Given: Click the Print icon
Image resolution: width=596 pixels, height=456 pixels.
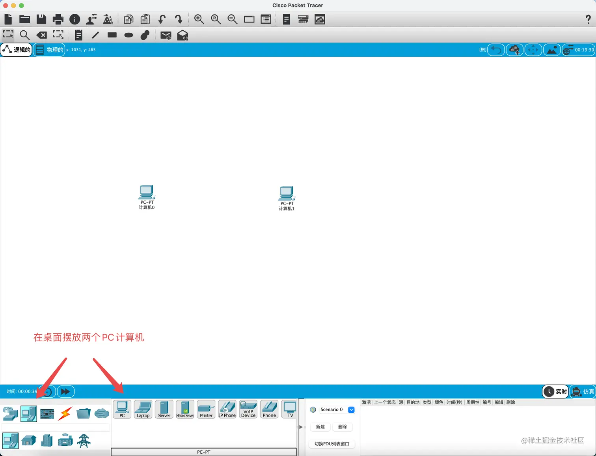Looking at the screenshot, I should [58, 19].
